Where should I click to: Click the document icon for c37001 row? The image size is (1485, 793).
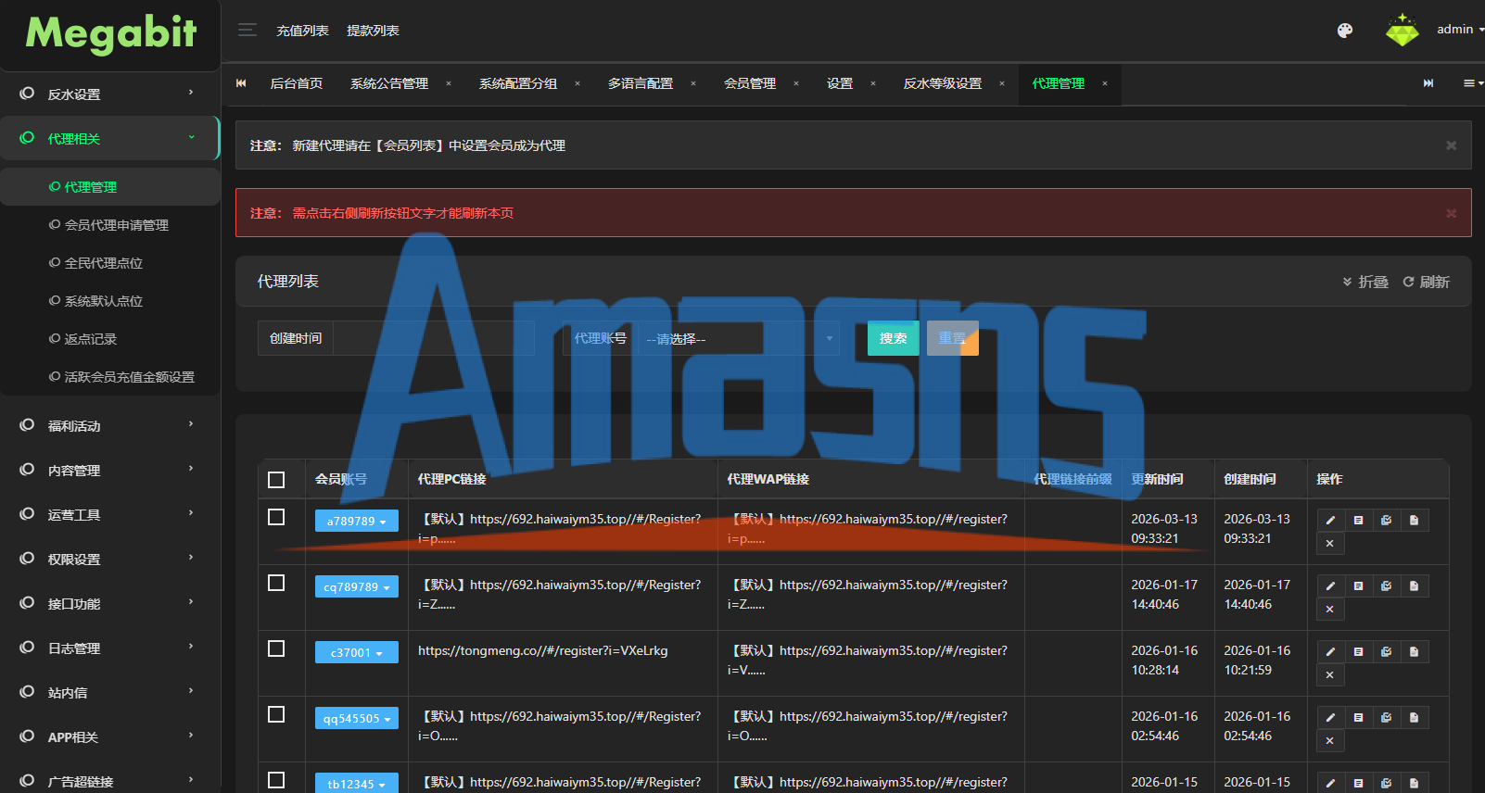click(x=1414, y=652)
